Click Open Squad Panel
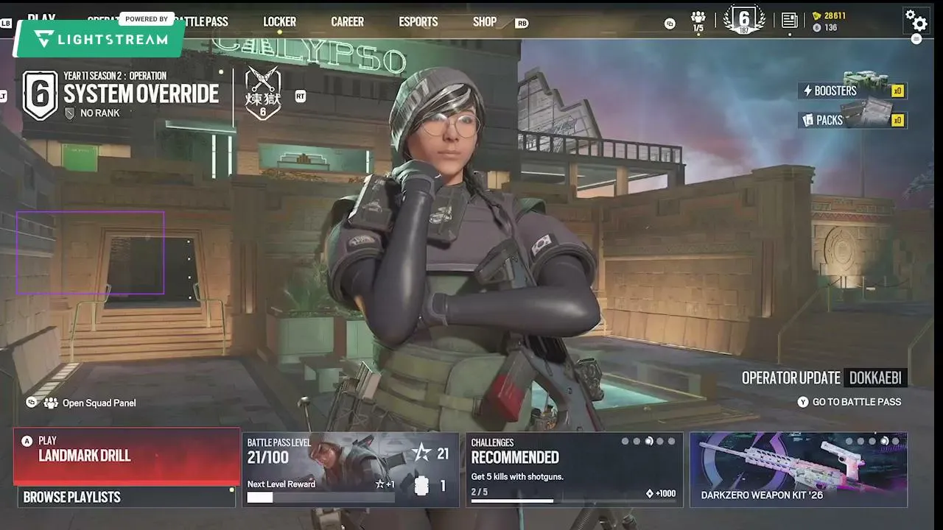Viewport: 943px width, 530px height. point(99,403)
